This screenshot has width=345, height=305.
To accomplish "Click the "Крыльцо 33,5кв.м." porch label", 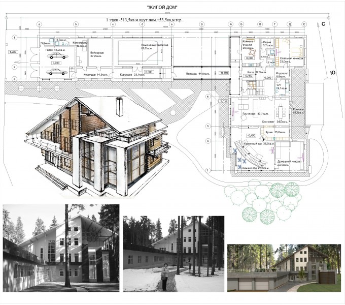I will 298,111.
